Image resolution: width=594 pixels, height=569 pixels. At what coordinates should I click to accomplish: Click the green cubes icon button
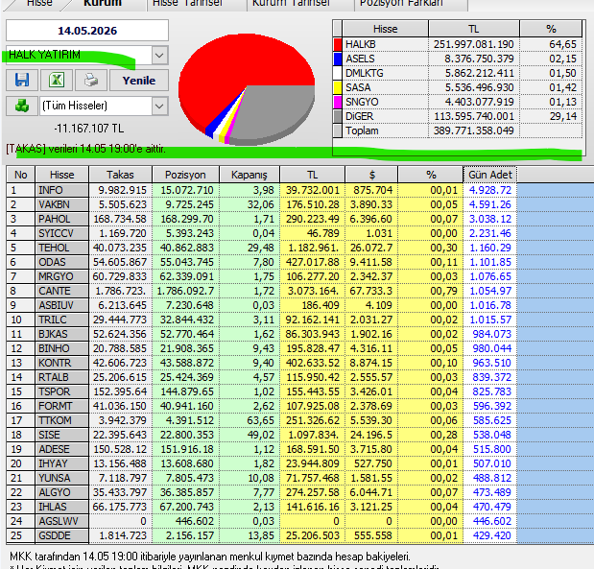[x=22, y=106]
